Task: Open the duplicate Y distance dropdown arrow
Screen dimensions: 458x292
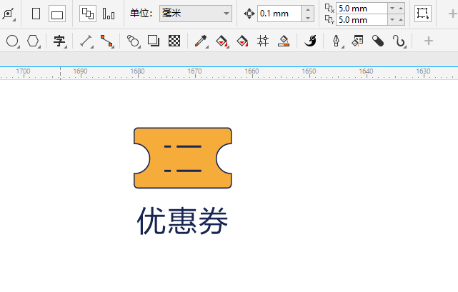Action: pyautogui.click(x=392, y=20)
